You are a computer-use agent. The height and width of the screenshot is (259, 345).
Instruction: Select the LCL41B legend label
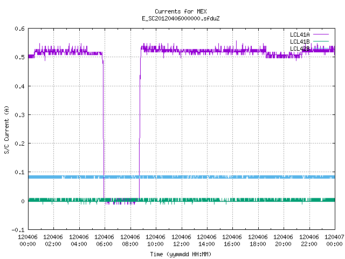pos(300,42)
